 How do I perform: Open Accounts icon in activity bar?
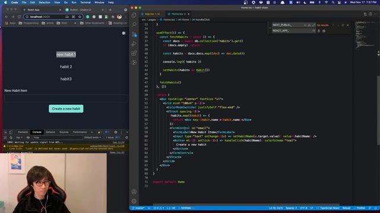coord(134,192)
